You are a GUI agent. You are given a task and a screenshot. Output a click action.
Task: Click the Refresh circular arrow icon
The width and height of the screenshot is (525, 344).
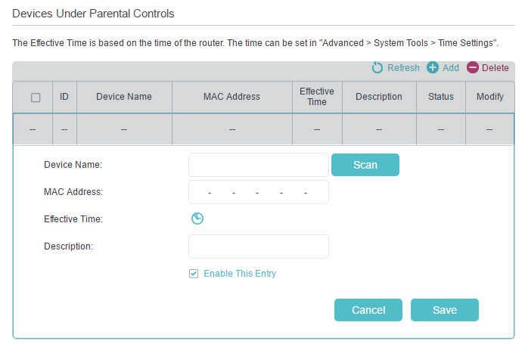[377, 68]
